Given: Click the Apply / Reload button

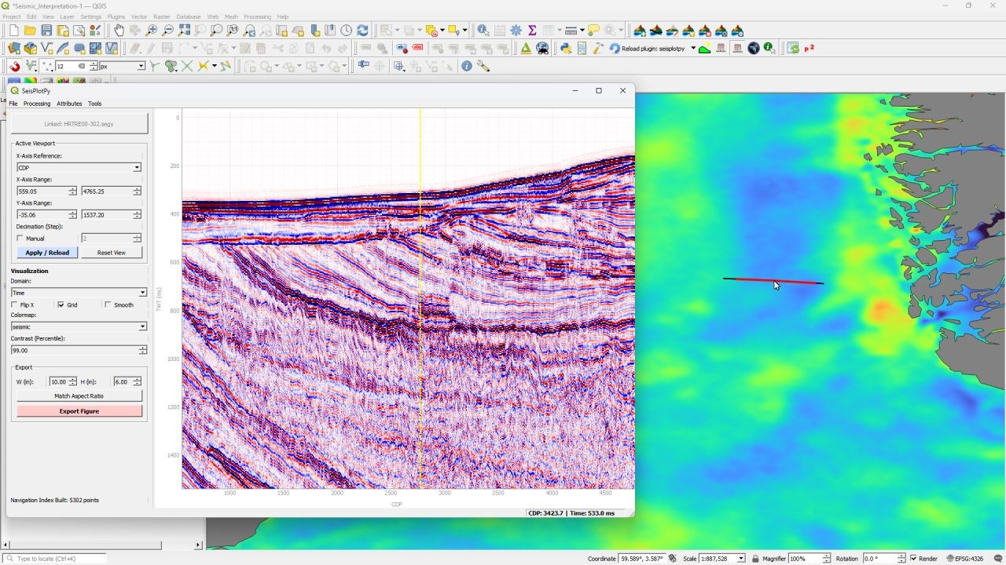Looking at the screenshot, I should click(47, 253).
